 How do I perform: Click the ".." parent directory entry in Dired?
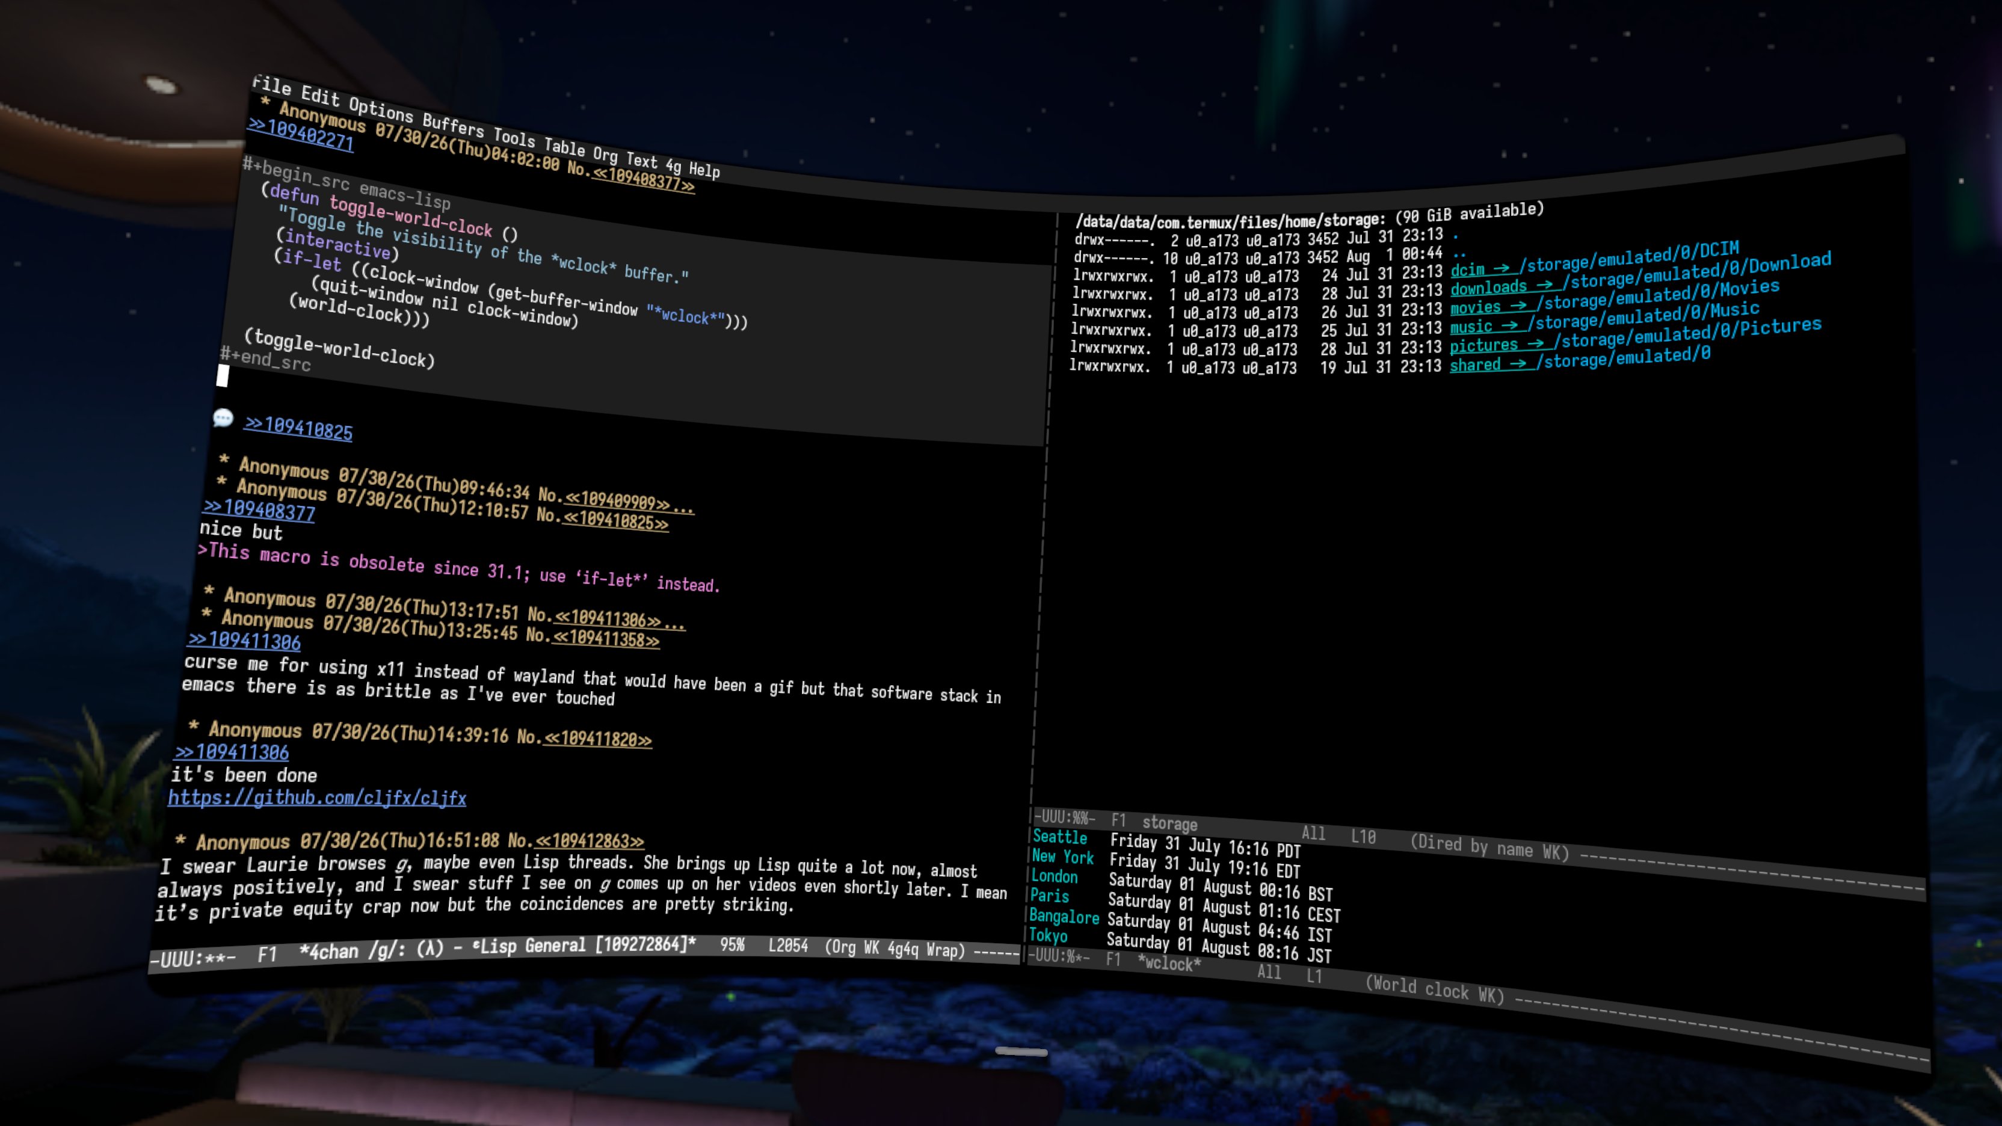click(1459, 253)
